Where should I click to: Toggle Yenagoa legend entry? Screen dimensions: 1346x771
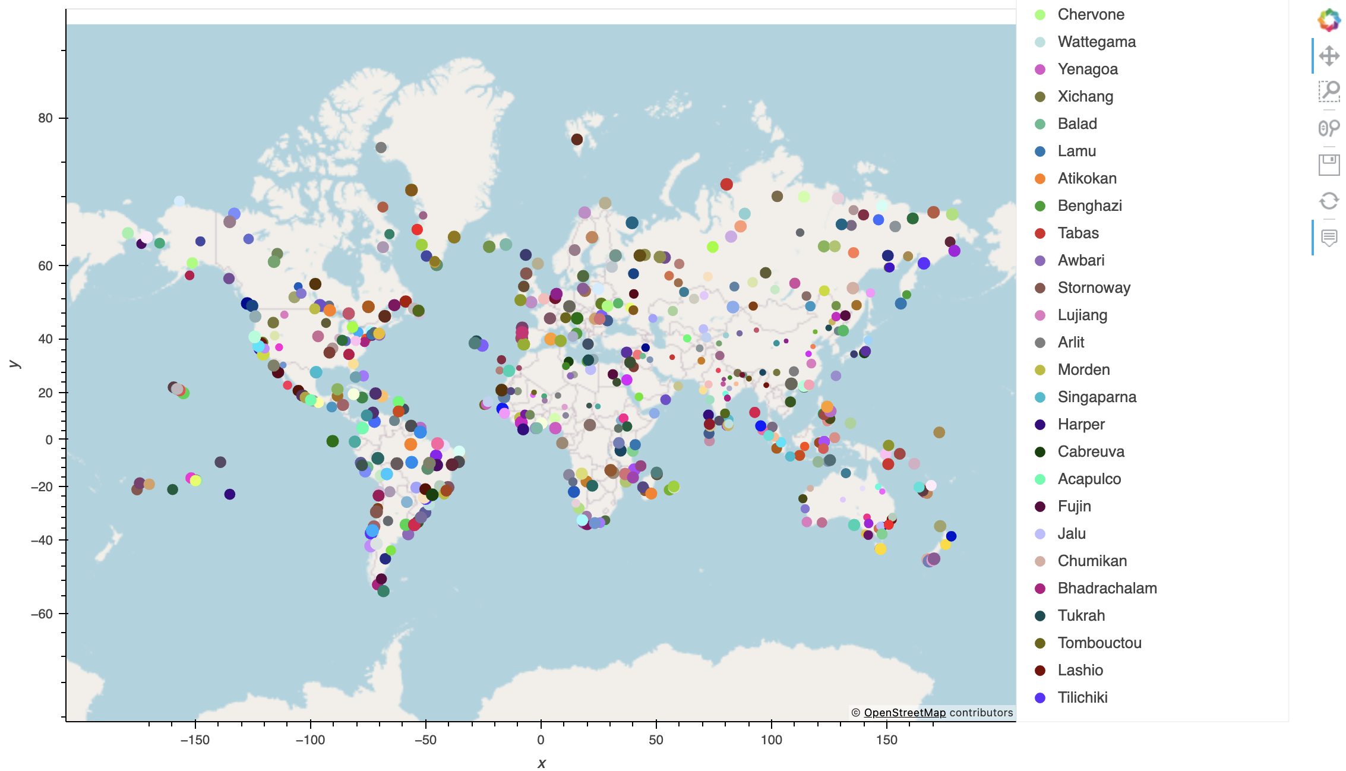coord(1088,69)
